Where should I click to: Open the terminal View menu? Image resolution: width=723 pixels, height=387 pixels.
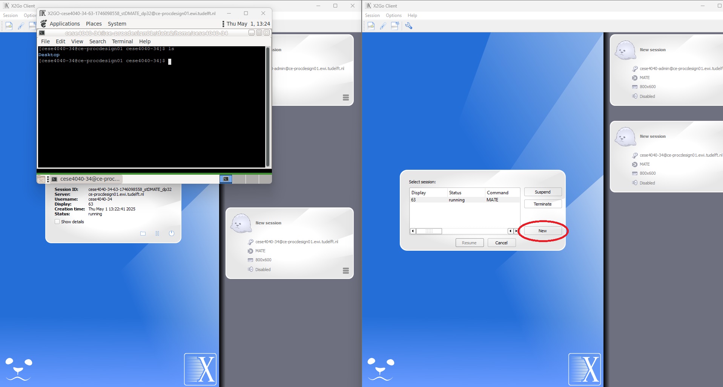(77, 41)
